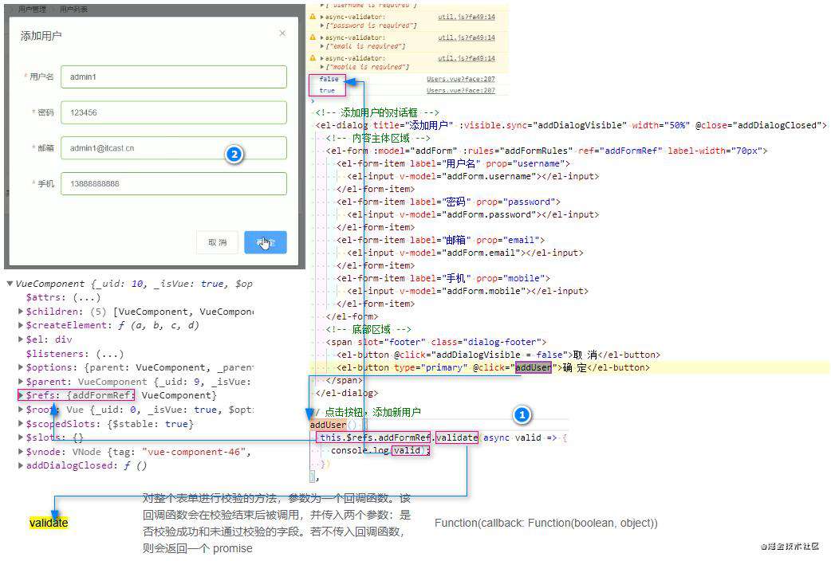Expand the $el: div property
Image resolution: width=831 pixels, height=561 pixels.
coord(21,339)
